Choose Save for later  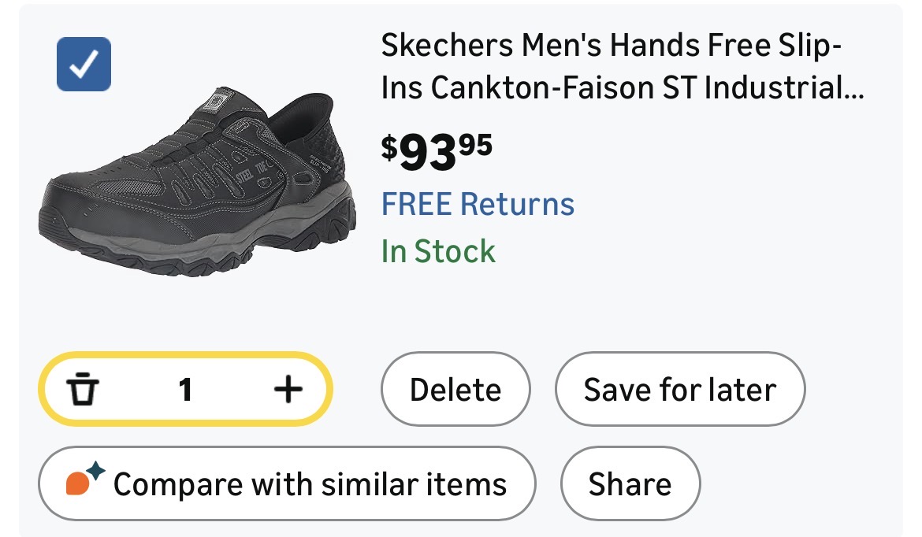coord(679,390)
